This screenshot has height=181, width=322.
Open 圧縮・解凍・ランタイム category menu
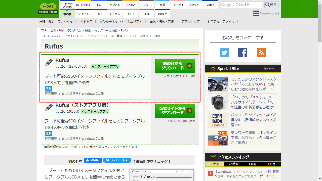pos(56,22)
